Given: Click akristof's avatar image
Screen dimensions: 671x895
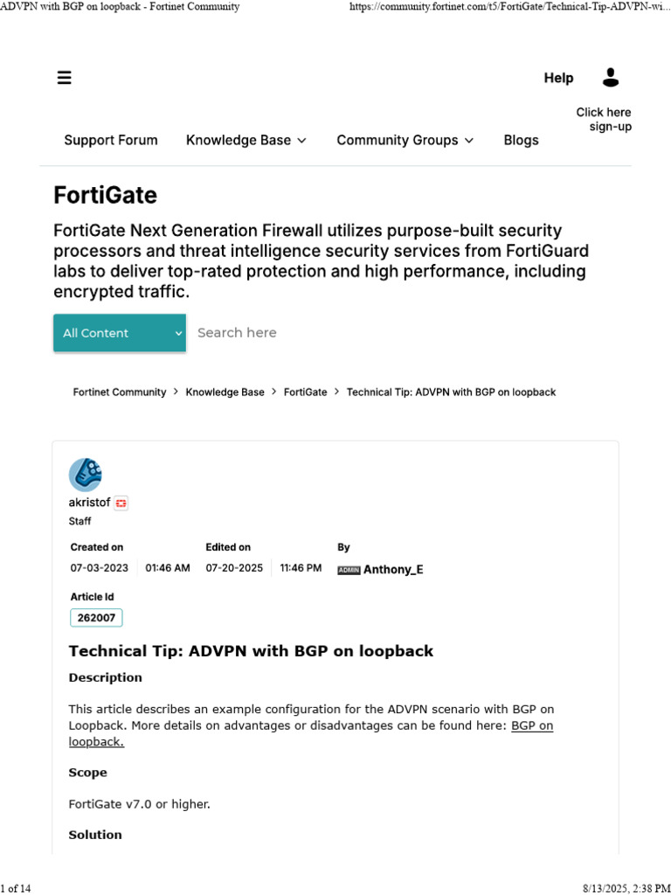Looking at the screenshot, I should coord(86,475).
